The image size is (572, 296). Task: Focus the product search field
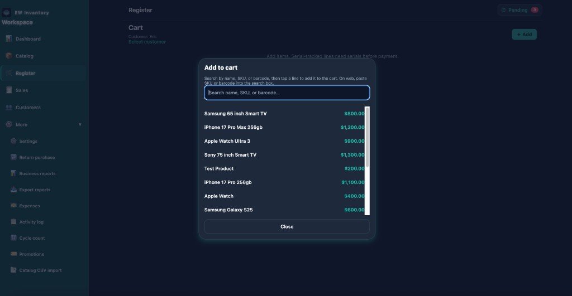pyautogui.click(x=287, y=93)
